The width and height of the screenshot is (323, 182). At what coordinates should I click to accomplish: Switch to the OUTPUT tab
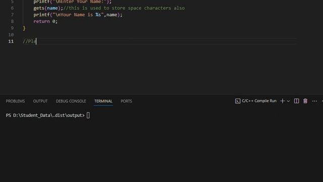(40, 101)
